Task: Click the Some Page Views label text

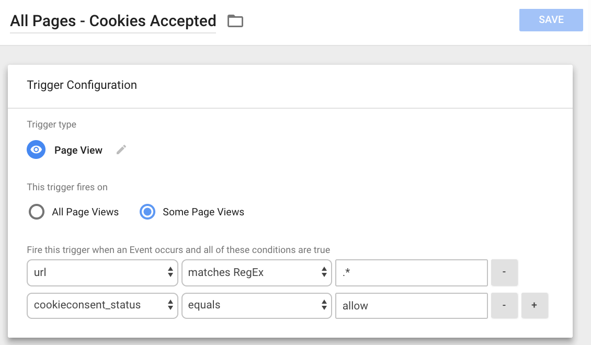Action: 203,212
